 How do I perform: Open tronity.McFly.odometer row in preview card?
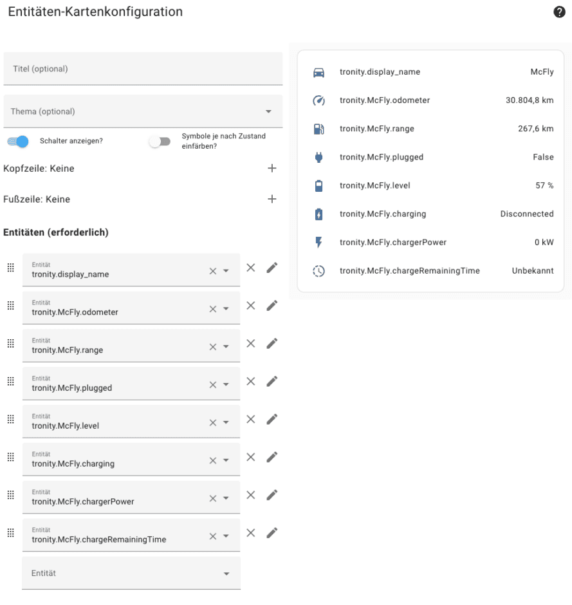tap(430, 100)
